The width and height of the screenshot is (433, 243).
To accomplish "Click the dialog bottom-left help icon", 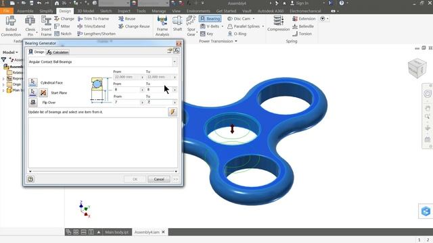I will (x=30, y=179).
